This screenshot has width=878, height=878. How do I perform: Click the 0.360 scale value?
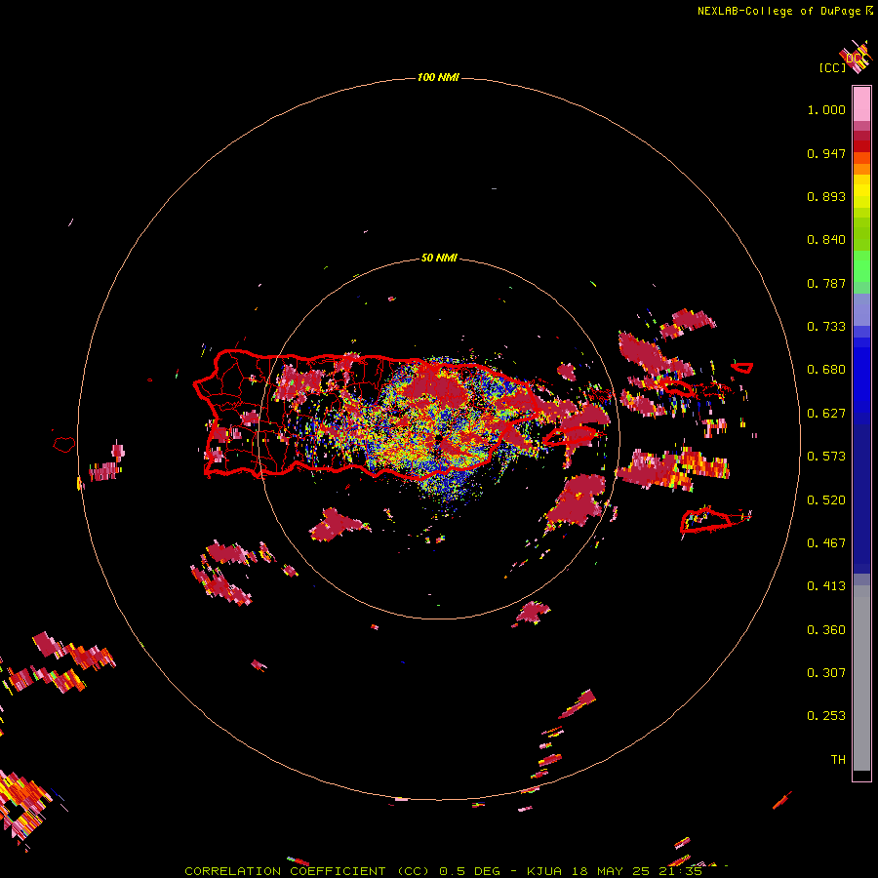826,630
